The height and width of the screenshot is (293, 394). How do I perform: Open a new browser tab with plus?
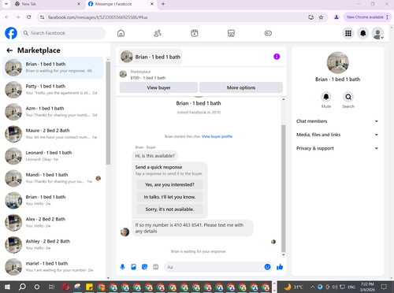(163, 4)
